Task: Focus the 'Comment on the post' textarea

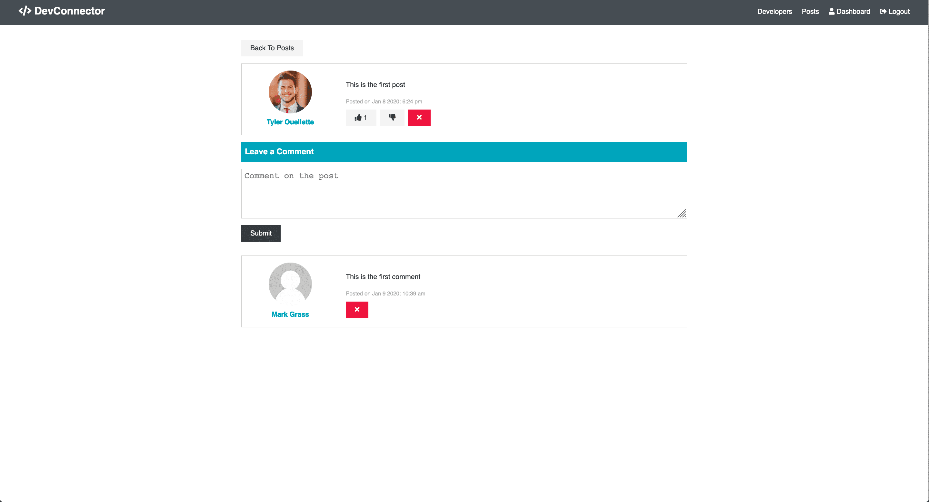Action: 464,194
